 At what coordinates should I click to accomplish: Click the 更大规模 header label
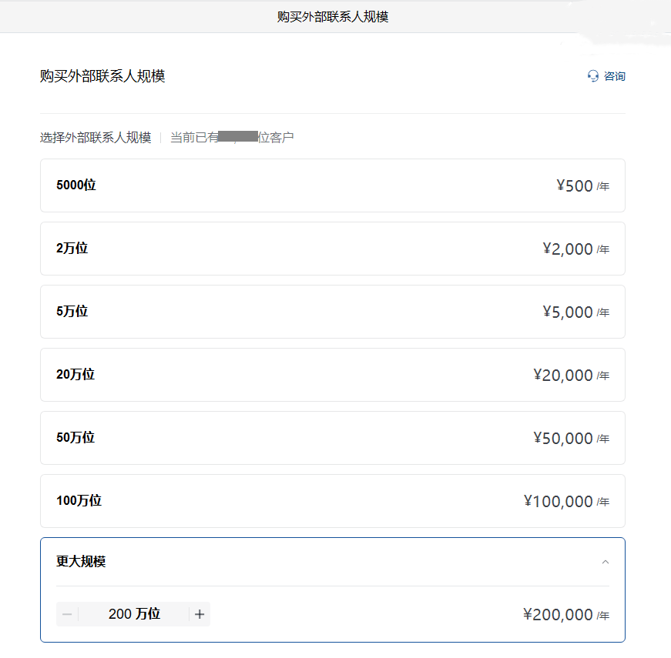(x=81, y=562)
